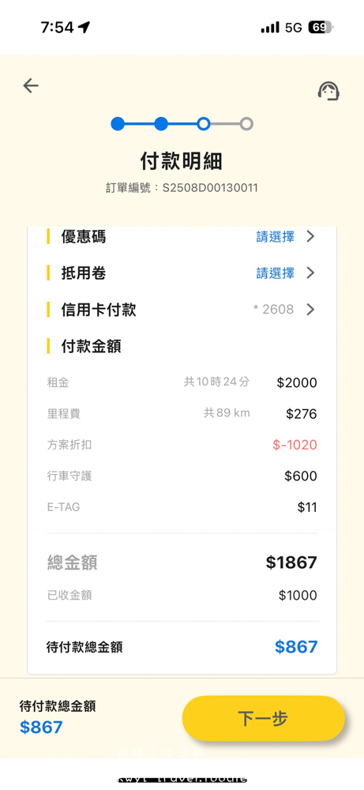Select the 付款金額 section heading
Viewport: 364px width, 790px height.
pos(91,347)
